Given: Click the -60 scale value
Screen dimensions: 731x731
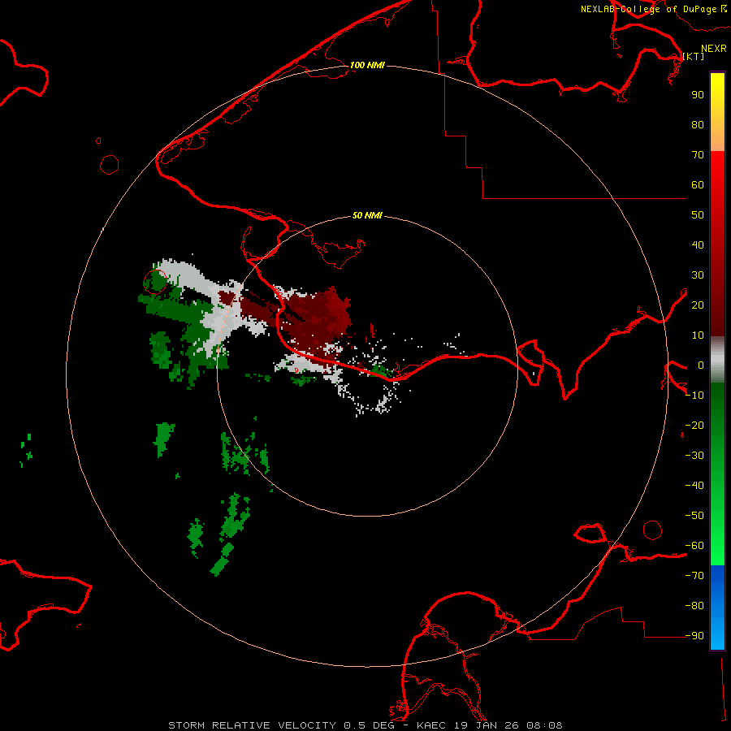Looking at the screenshot, I should click(x=694, y=546).
